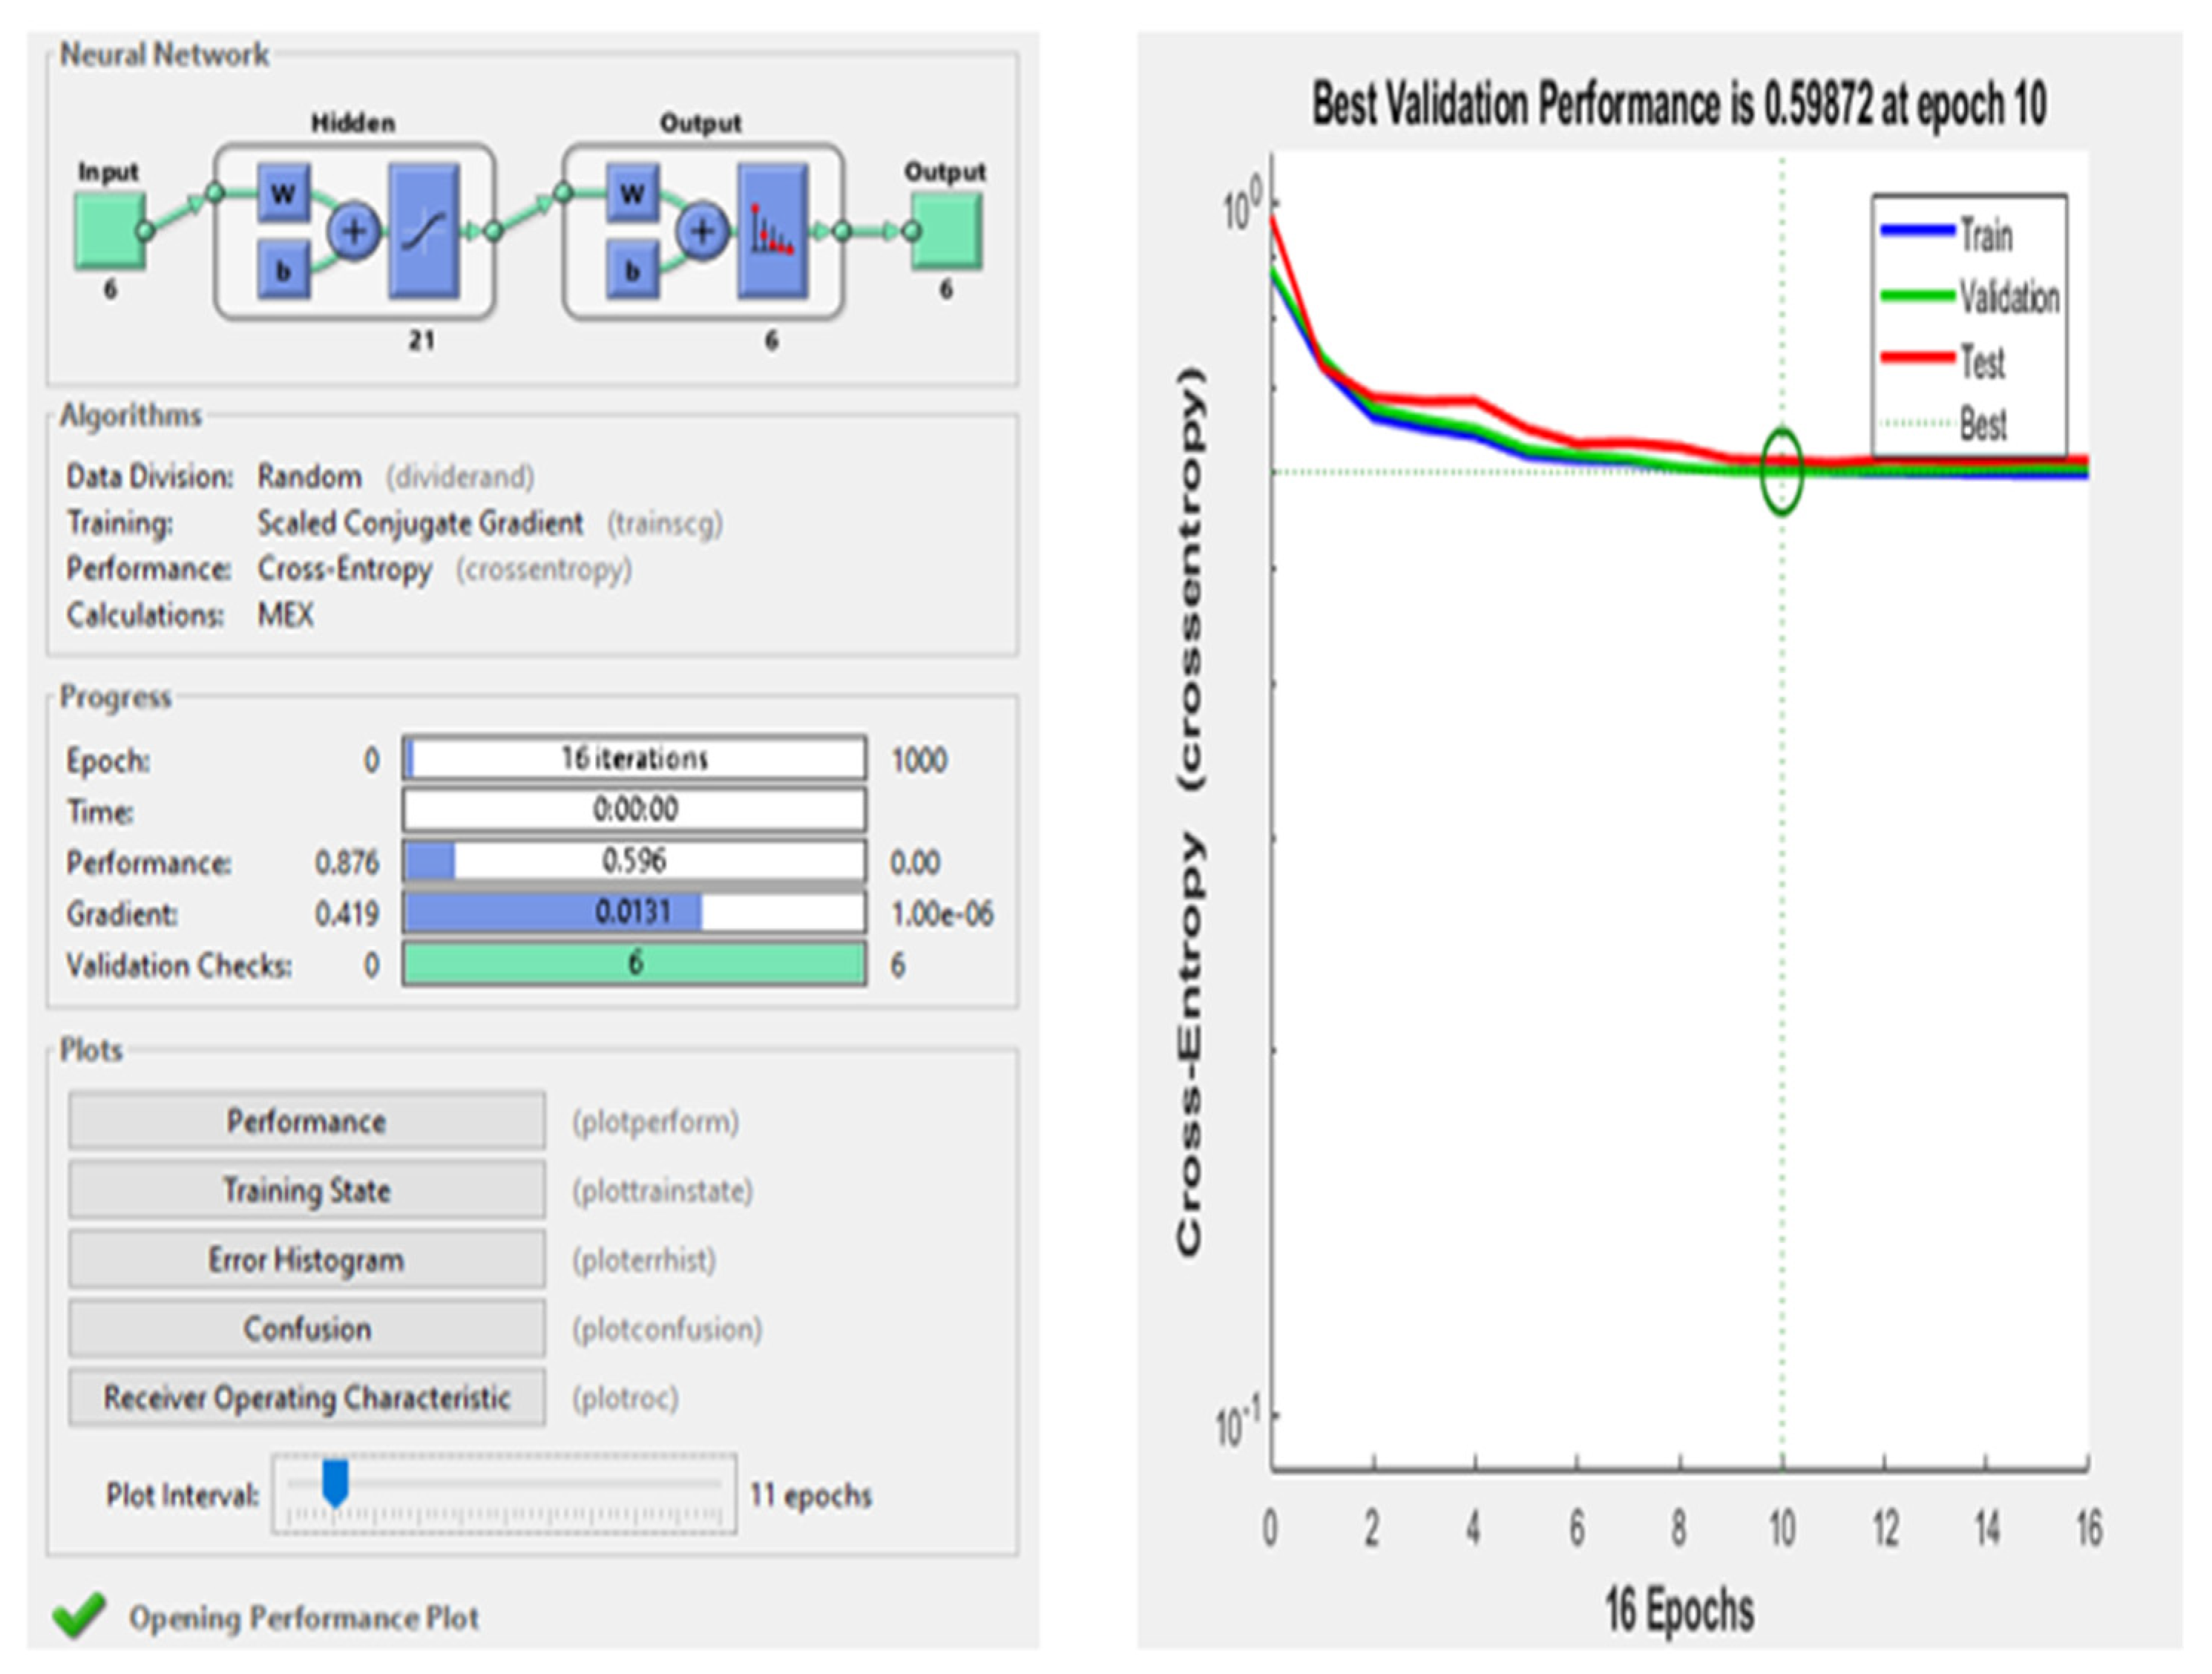The height and width of the screenshot is (1674, 2212).
Task: Click the green Input block in network diagram
Action: (x=109, y=231)
